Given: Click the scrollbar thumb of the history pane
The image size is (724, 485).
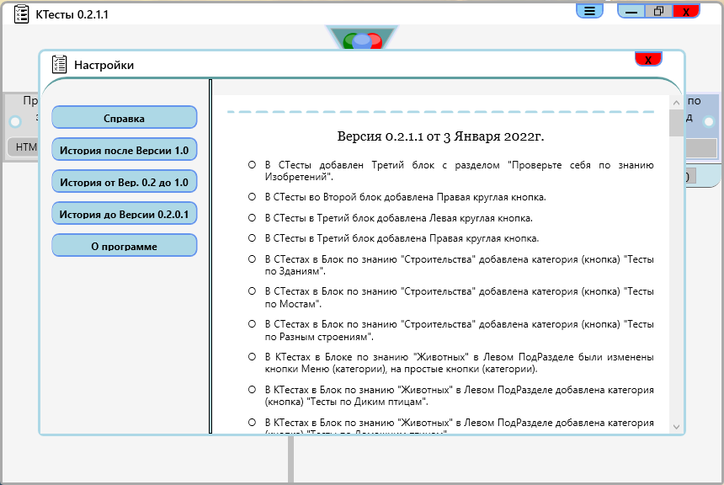Looking at the screenshot, I should (x=676, y=123).
